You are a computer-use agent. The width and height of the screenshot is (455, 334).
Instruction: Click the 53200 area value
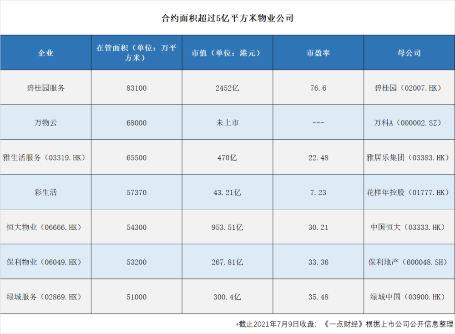(x=136, y=262)
